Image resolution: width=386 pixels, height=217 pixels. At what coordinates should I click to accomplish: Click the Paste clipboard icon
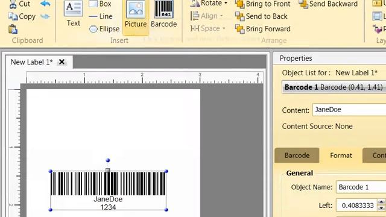click(x=13, y=29)
